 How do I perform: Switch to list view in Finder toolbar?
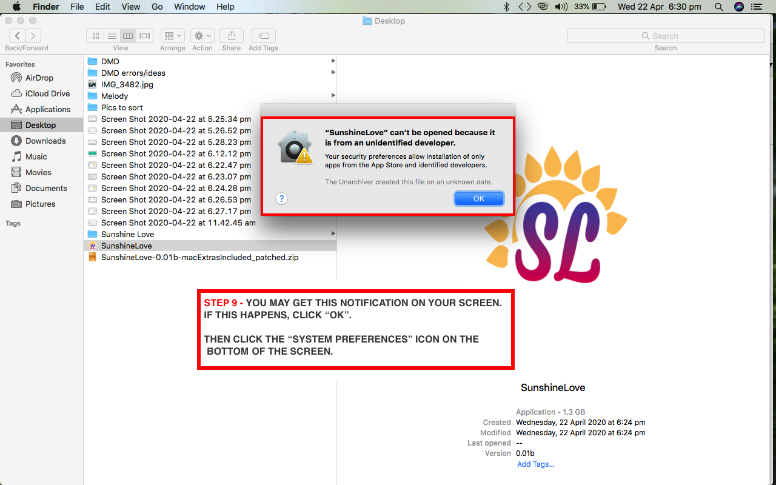112,36
